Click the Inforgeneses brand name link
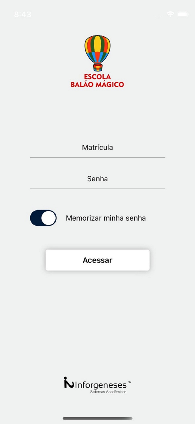This screenshot has height=424, width=195. click(100, 384)
